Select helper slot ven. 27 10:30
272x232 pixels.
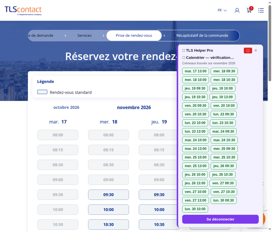pyautogui.click(x=224, y=192)
